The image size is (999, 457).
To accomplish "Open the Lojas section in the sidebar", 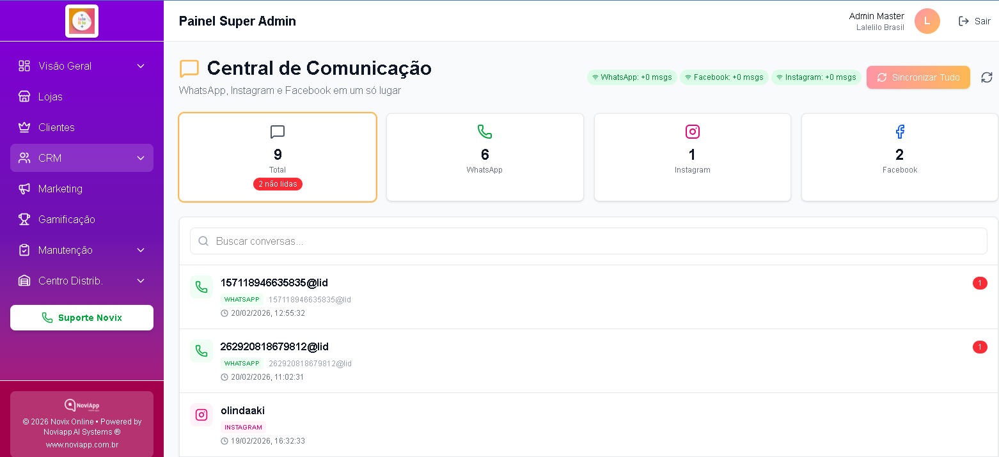I will [x=82, y=97].
